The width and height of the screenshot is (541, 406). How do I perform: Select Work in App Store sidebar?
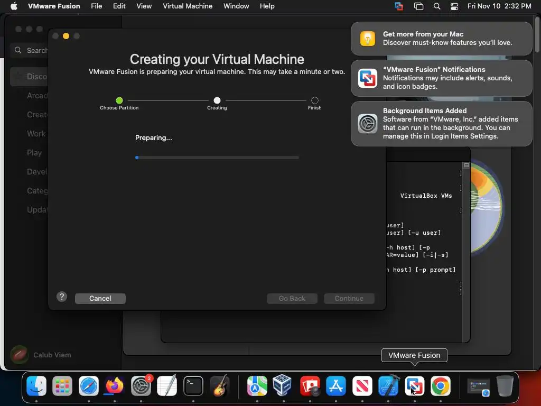(36, 134)
